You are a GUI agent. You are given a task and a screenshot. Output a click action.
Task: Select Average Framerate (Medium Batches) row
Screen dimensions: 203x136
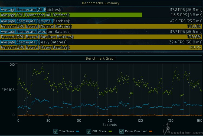(101, 32)
